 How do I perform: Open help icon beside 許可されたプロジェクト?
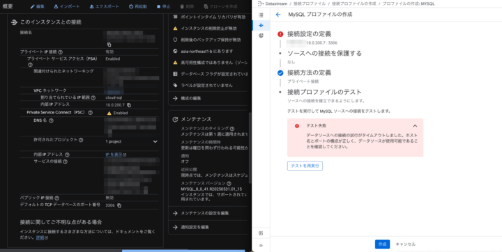click(x=81, y=140)
